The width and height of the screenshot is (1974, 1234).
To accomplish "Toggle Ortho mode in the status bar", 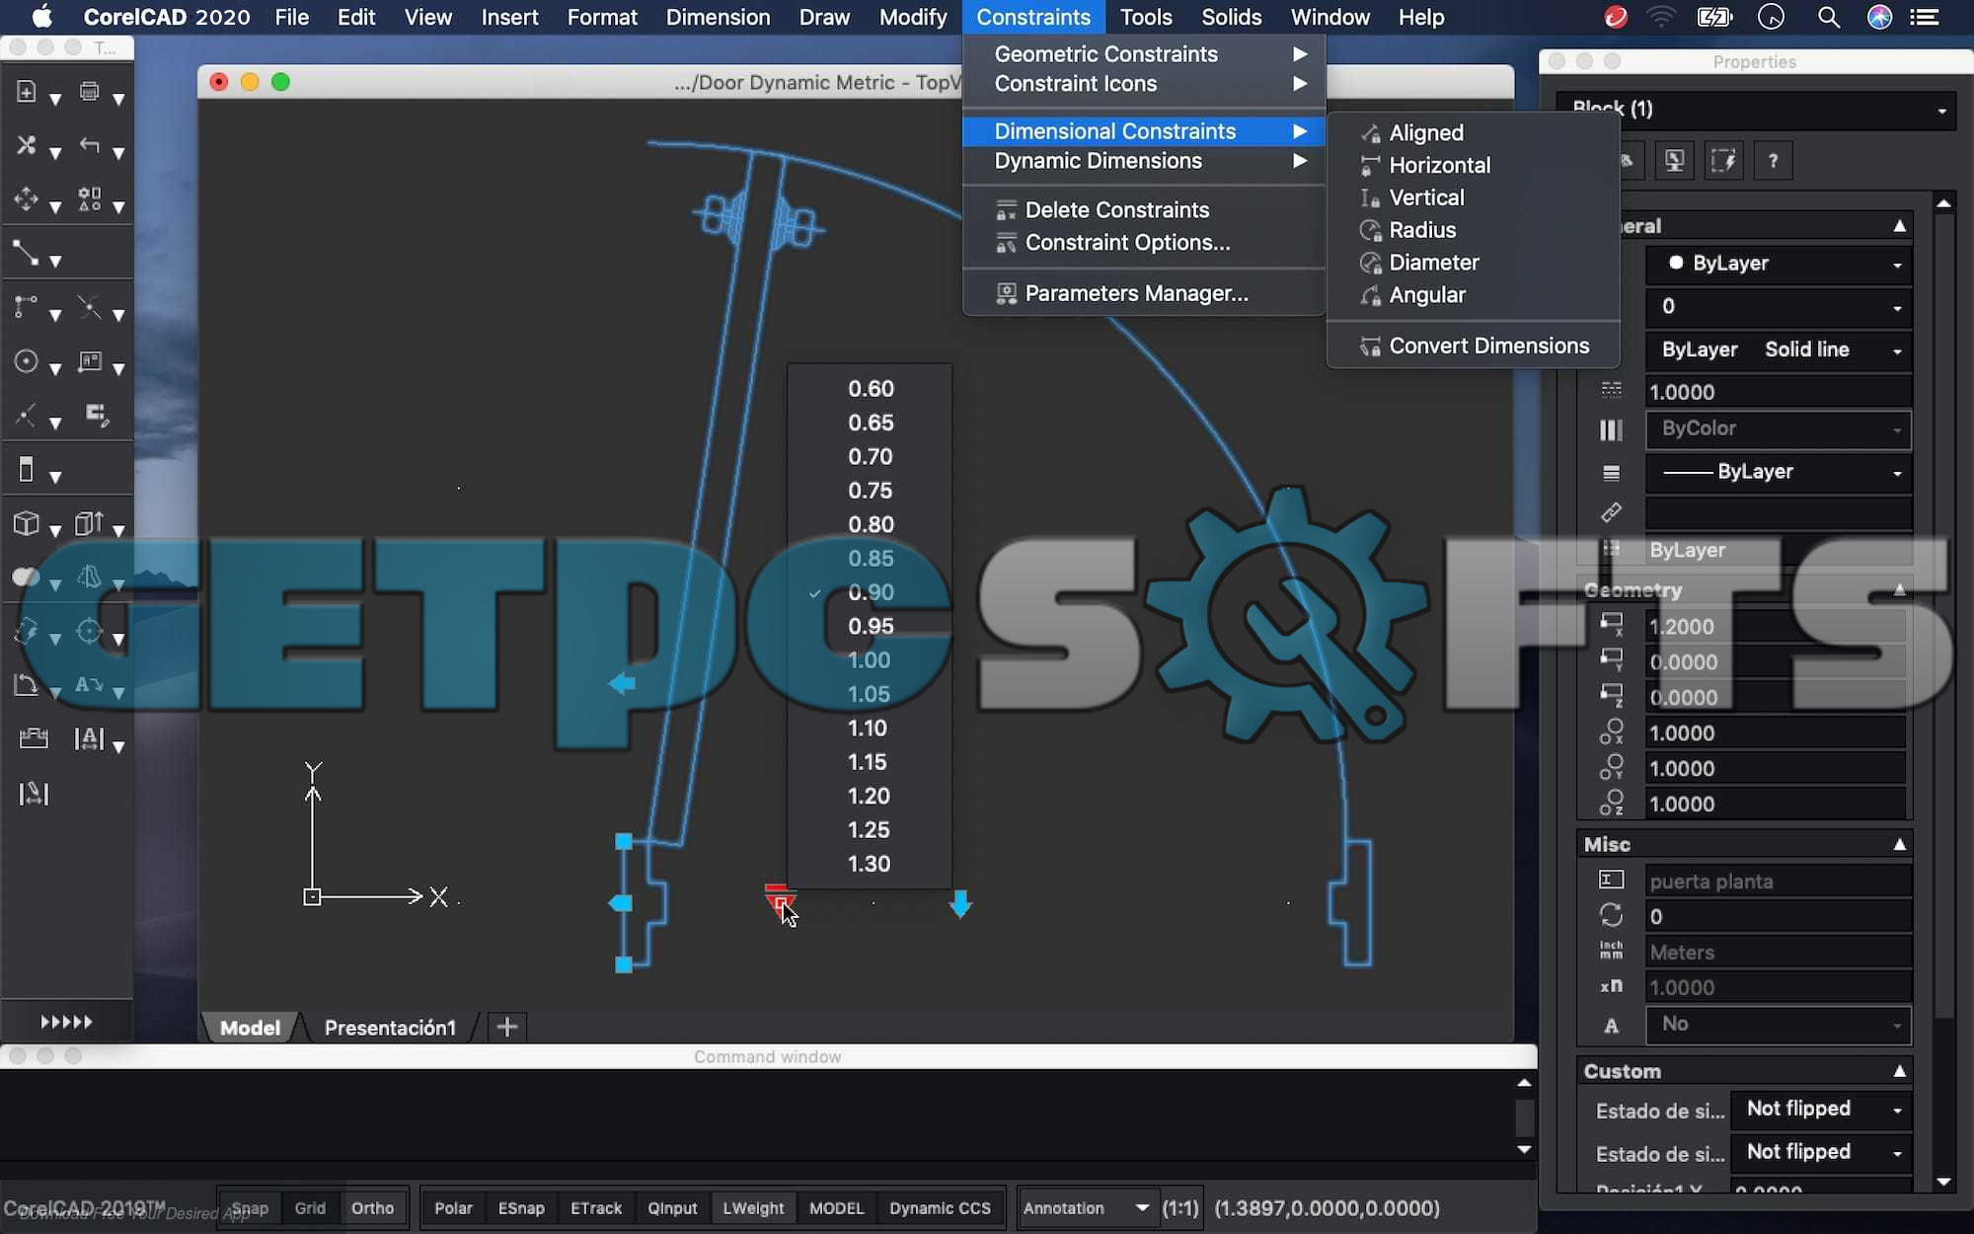I will 372,1207.
